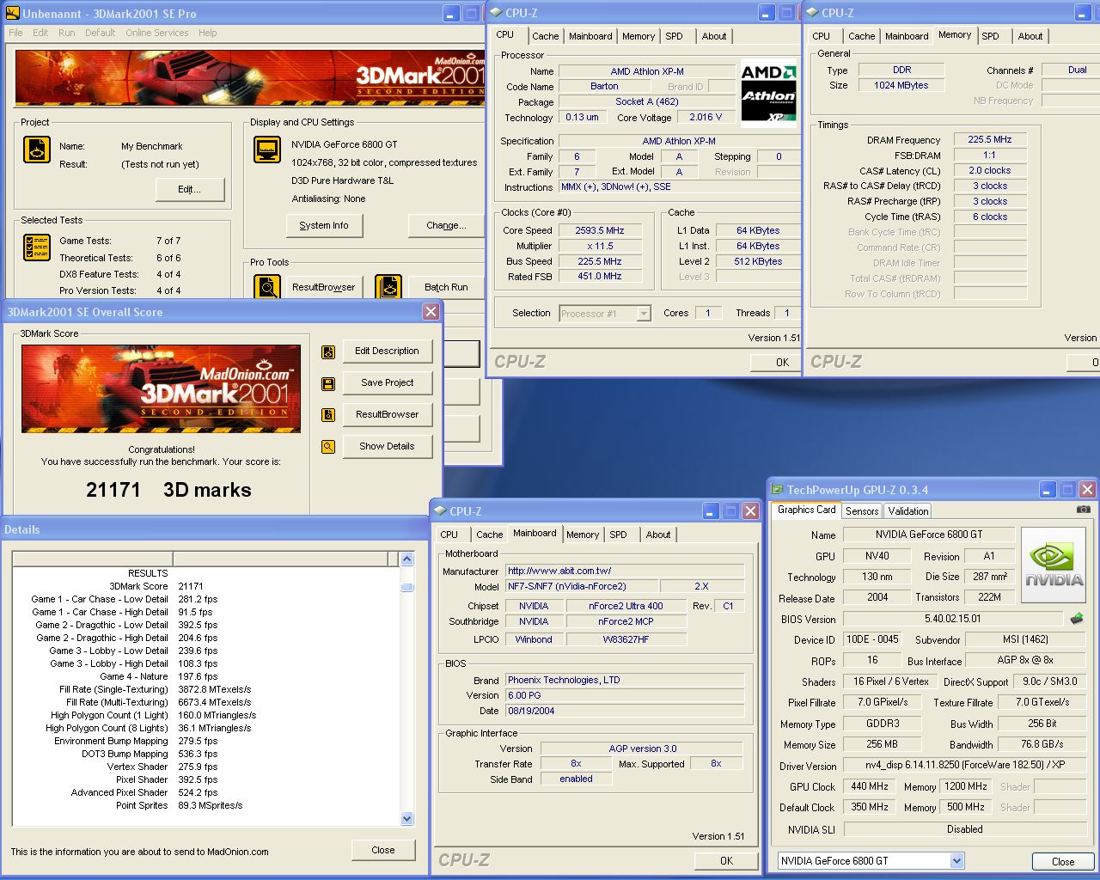The height and width of the screenshot is (880, 1100).
Task: Switch to Cache tab in CPU window
Action: 545,36
